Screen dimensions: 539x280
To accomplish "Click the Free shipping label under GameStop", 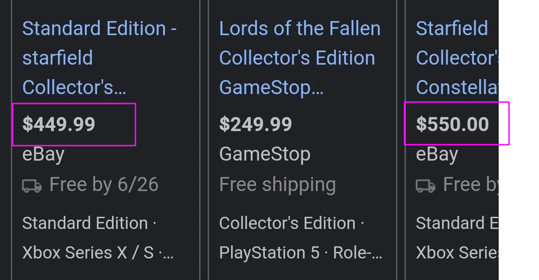I will tap(277, 184).
